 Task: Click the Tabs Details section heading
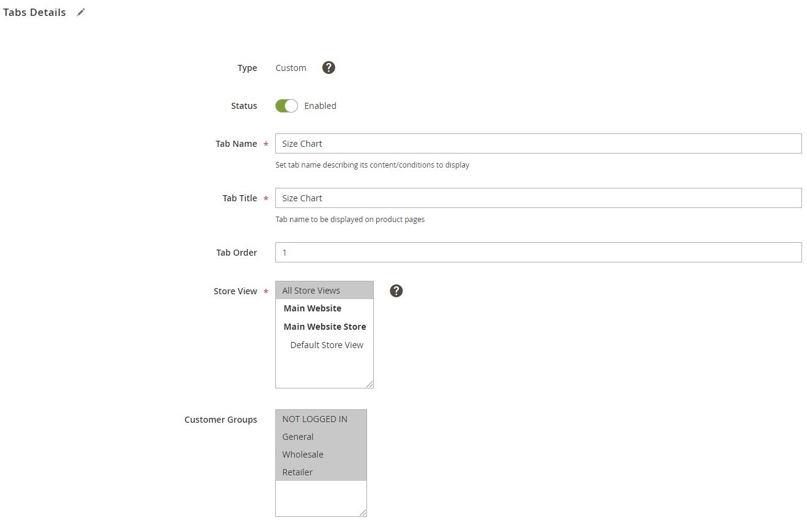pyautogui.click(x=34, y=12)
